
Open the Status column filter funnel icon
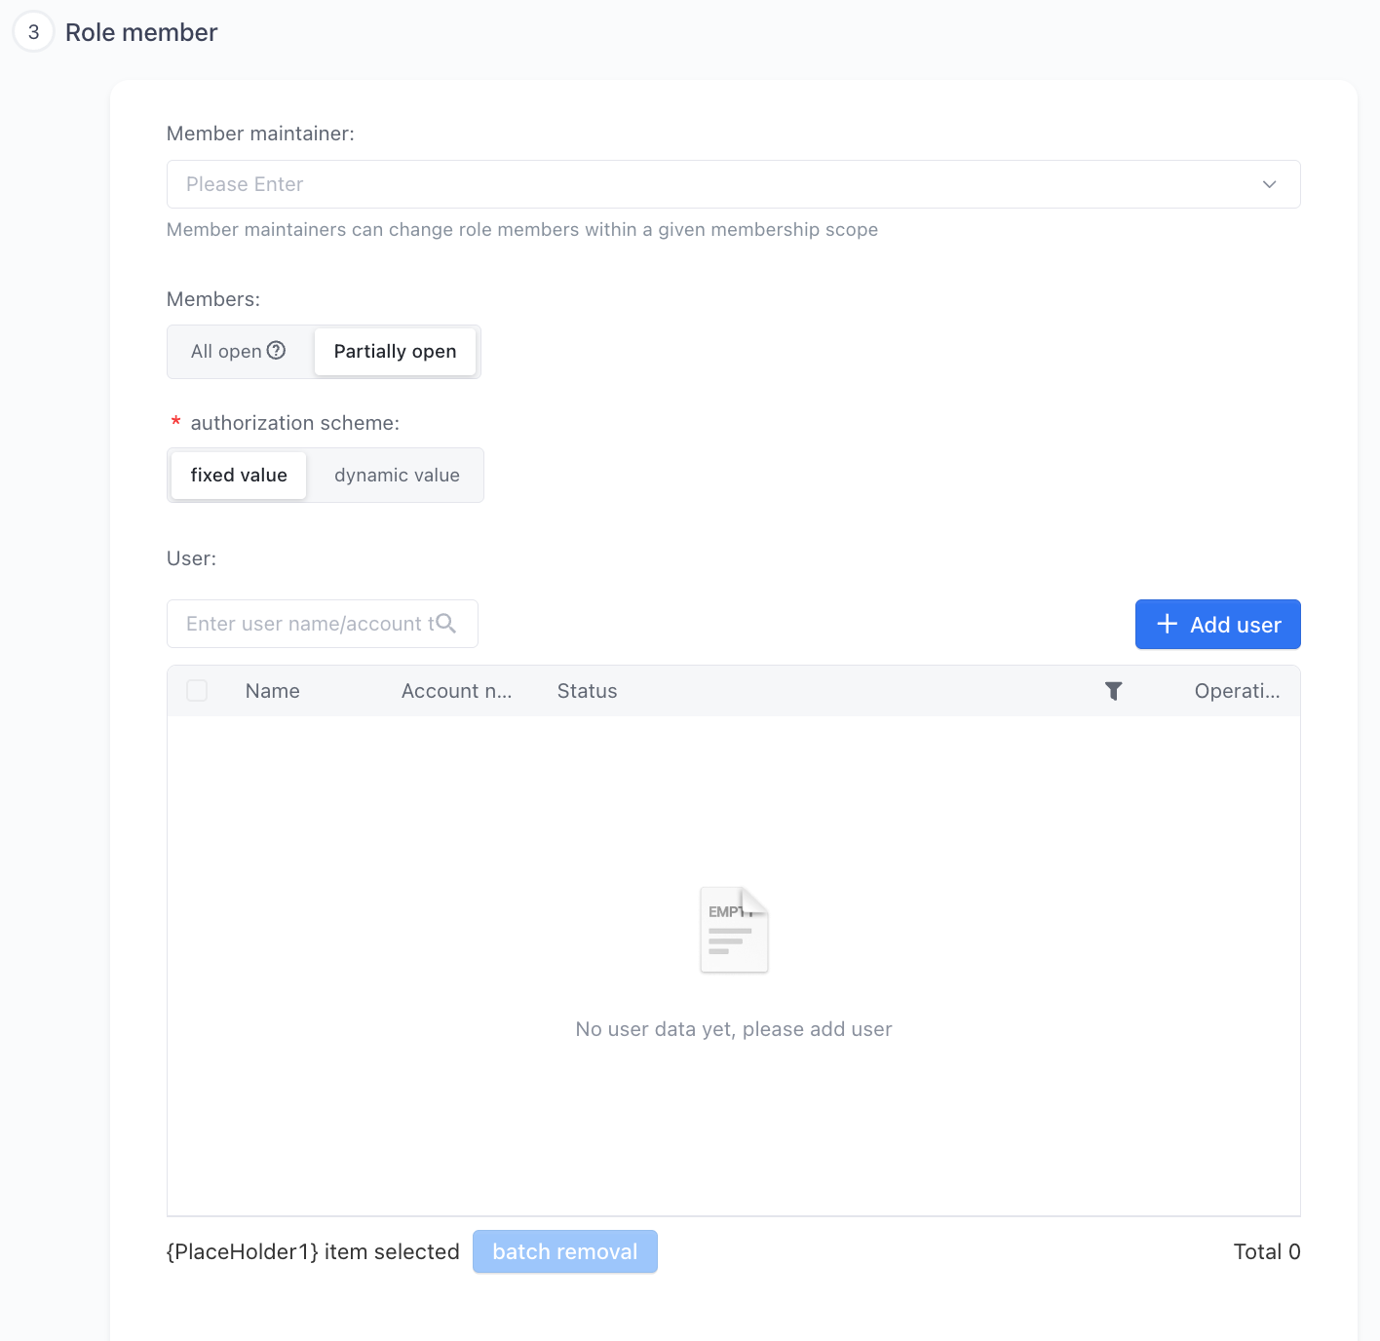click(x=1114, y=691)
